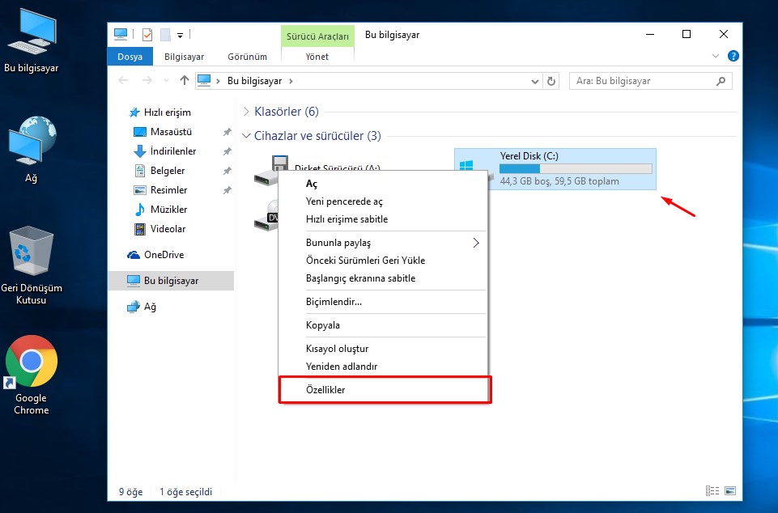Collapse the Klasörler (6) group
This screenshot has height=513, width=778.
(246, 112)
